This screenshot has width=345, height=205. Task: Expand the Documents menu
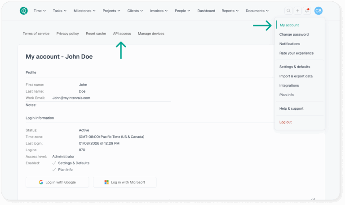coord(257,11)
